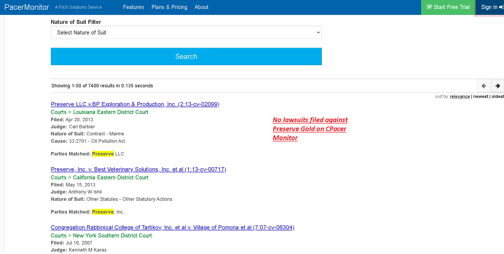504x254 pixels.
Task: Open the About page
Action: click(201, 7)
